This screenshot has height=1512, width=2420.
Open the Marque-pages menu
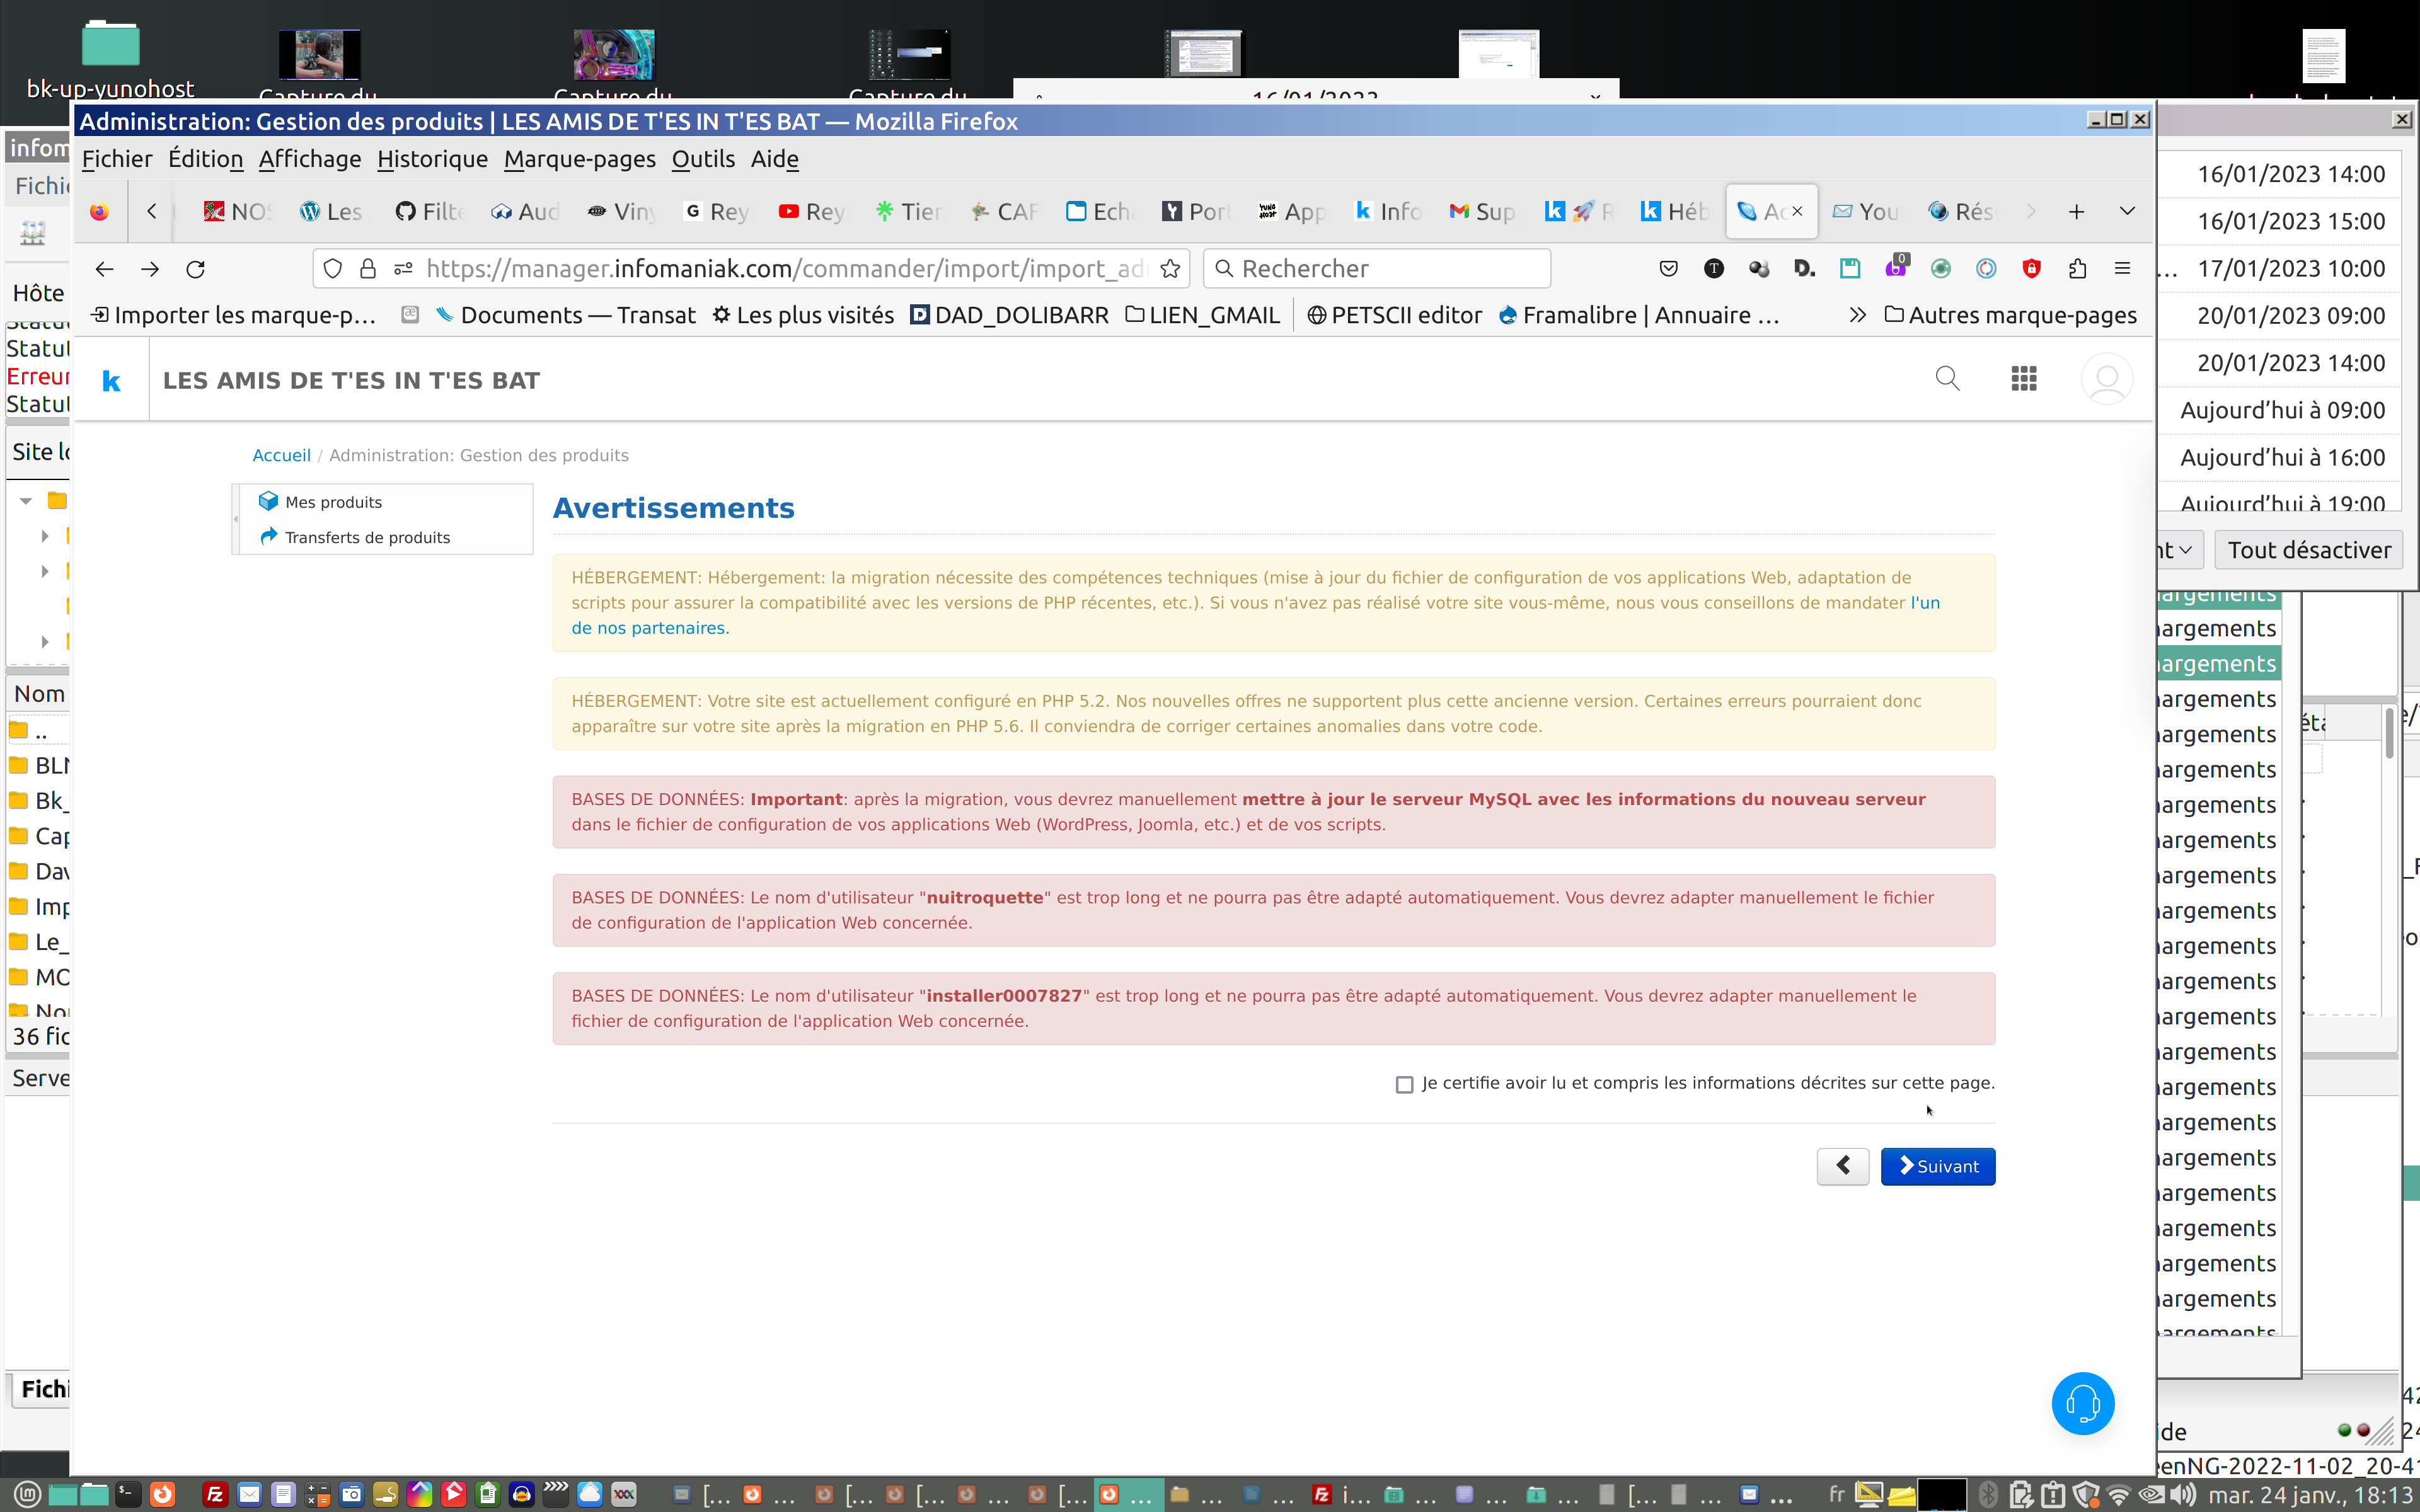579,159
